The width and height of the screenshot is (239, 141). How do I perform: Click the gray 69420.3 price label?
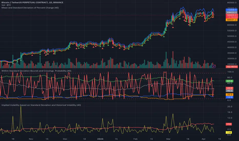click(232, 12)
